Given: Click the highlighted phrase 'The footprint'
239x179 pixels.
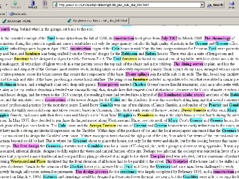Looking at the screenshot, I should point(177,161).
